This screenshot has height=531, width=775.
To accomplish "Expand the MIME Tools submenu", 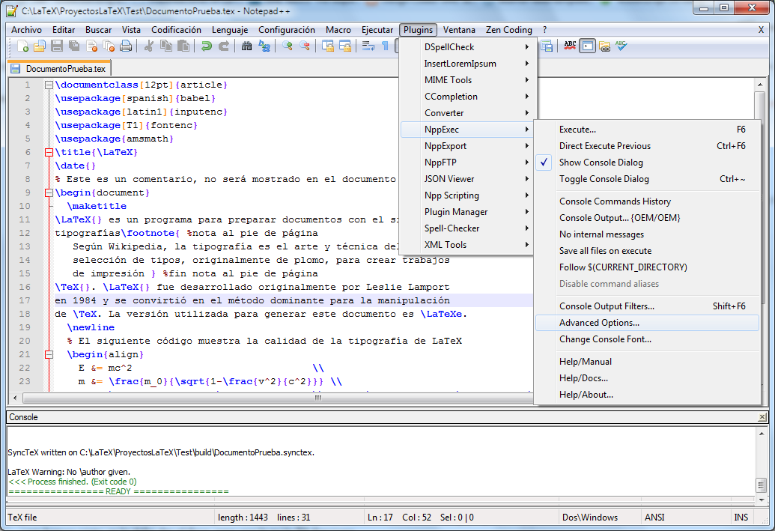I will click(466, 79).
